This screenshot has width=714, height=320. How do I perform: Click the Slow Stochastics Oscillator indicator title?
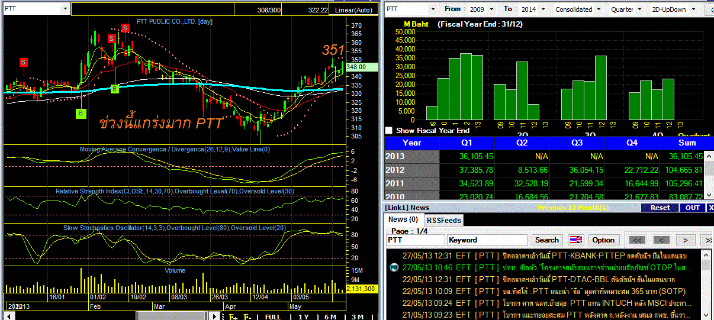175,228
